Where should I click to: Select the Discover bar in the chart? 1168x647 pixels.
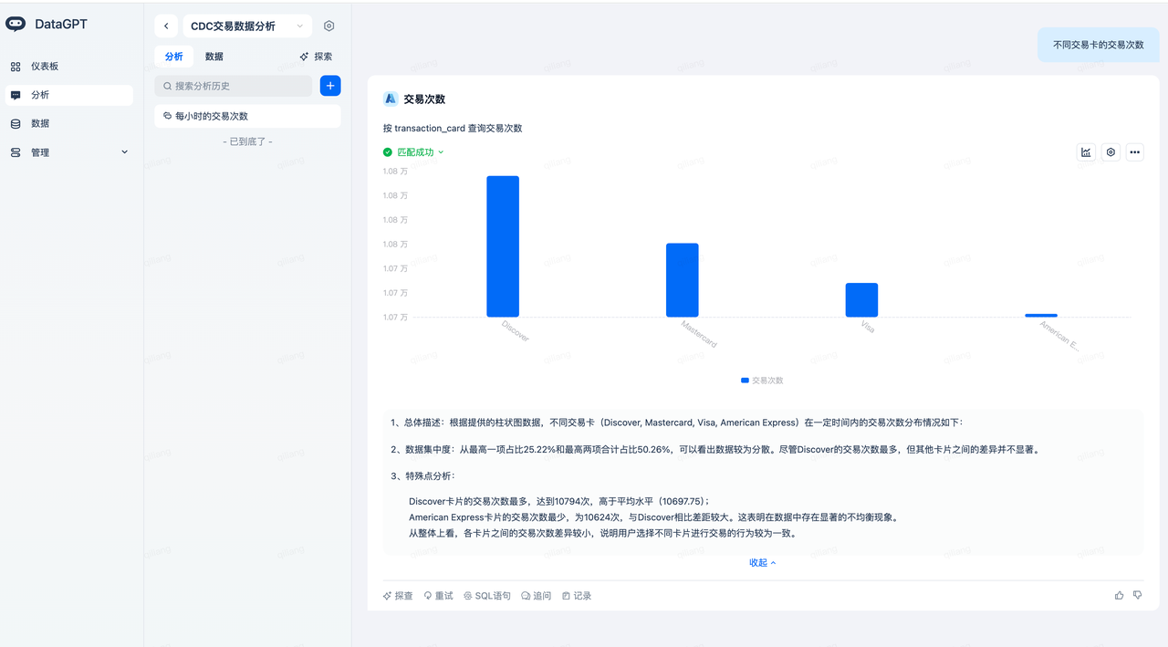pyautogui.click(x=503, y=246)
